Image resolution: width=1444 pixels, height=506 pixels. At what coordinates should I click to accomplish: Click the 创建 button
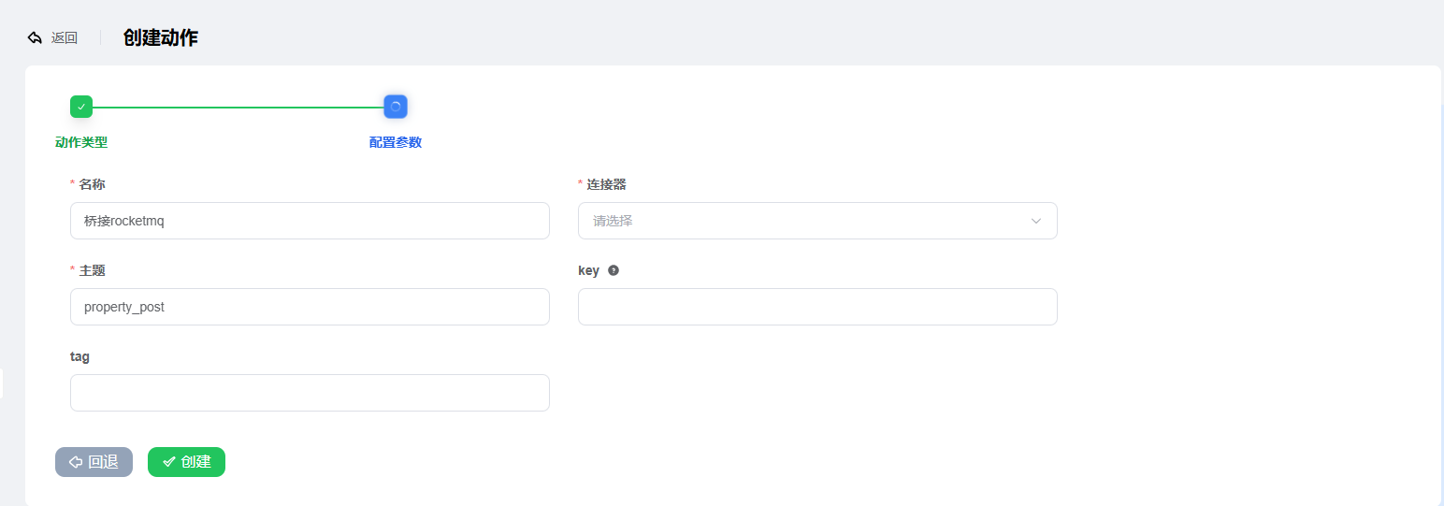pos(186,462)
